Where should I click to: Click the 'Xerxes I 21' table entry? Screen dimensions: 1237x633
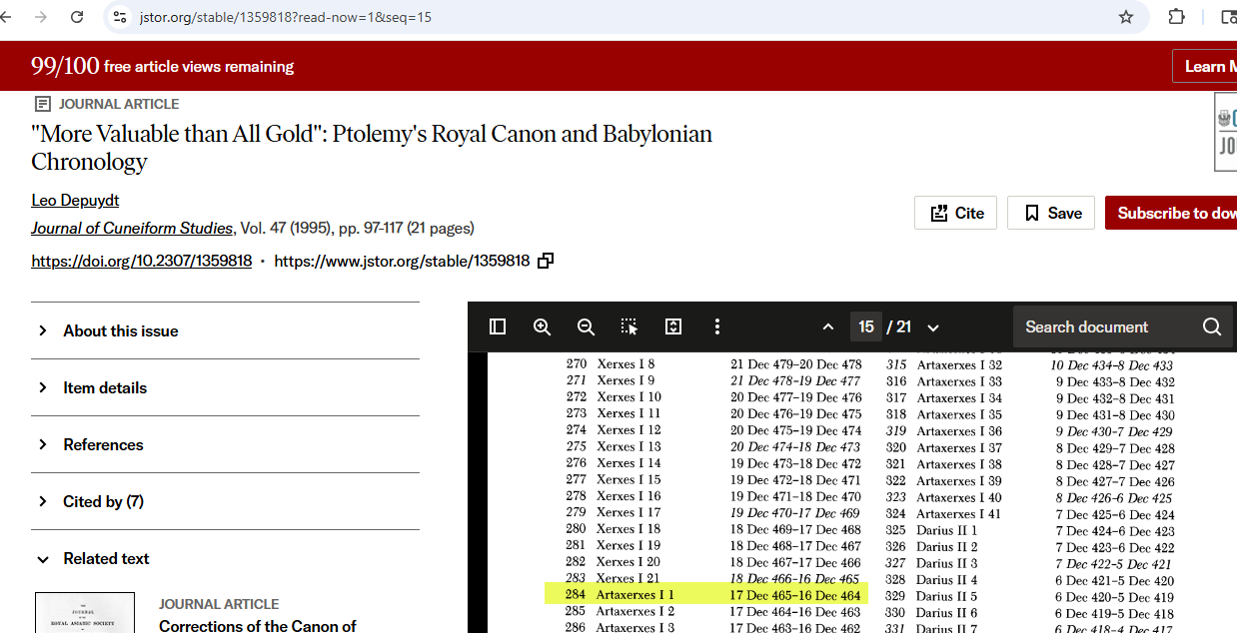[628, 579]
